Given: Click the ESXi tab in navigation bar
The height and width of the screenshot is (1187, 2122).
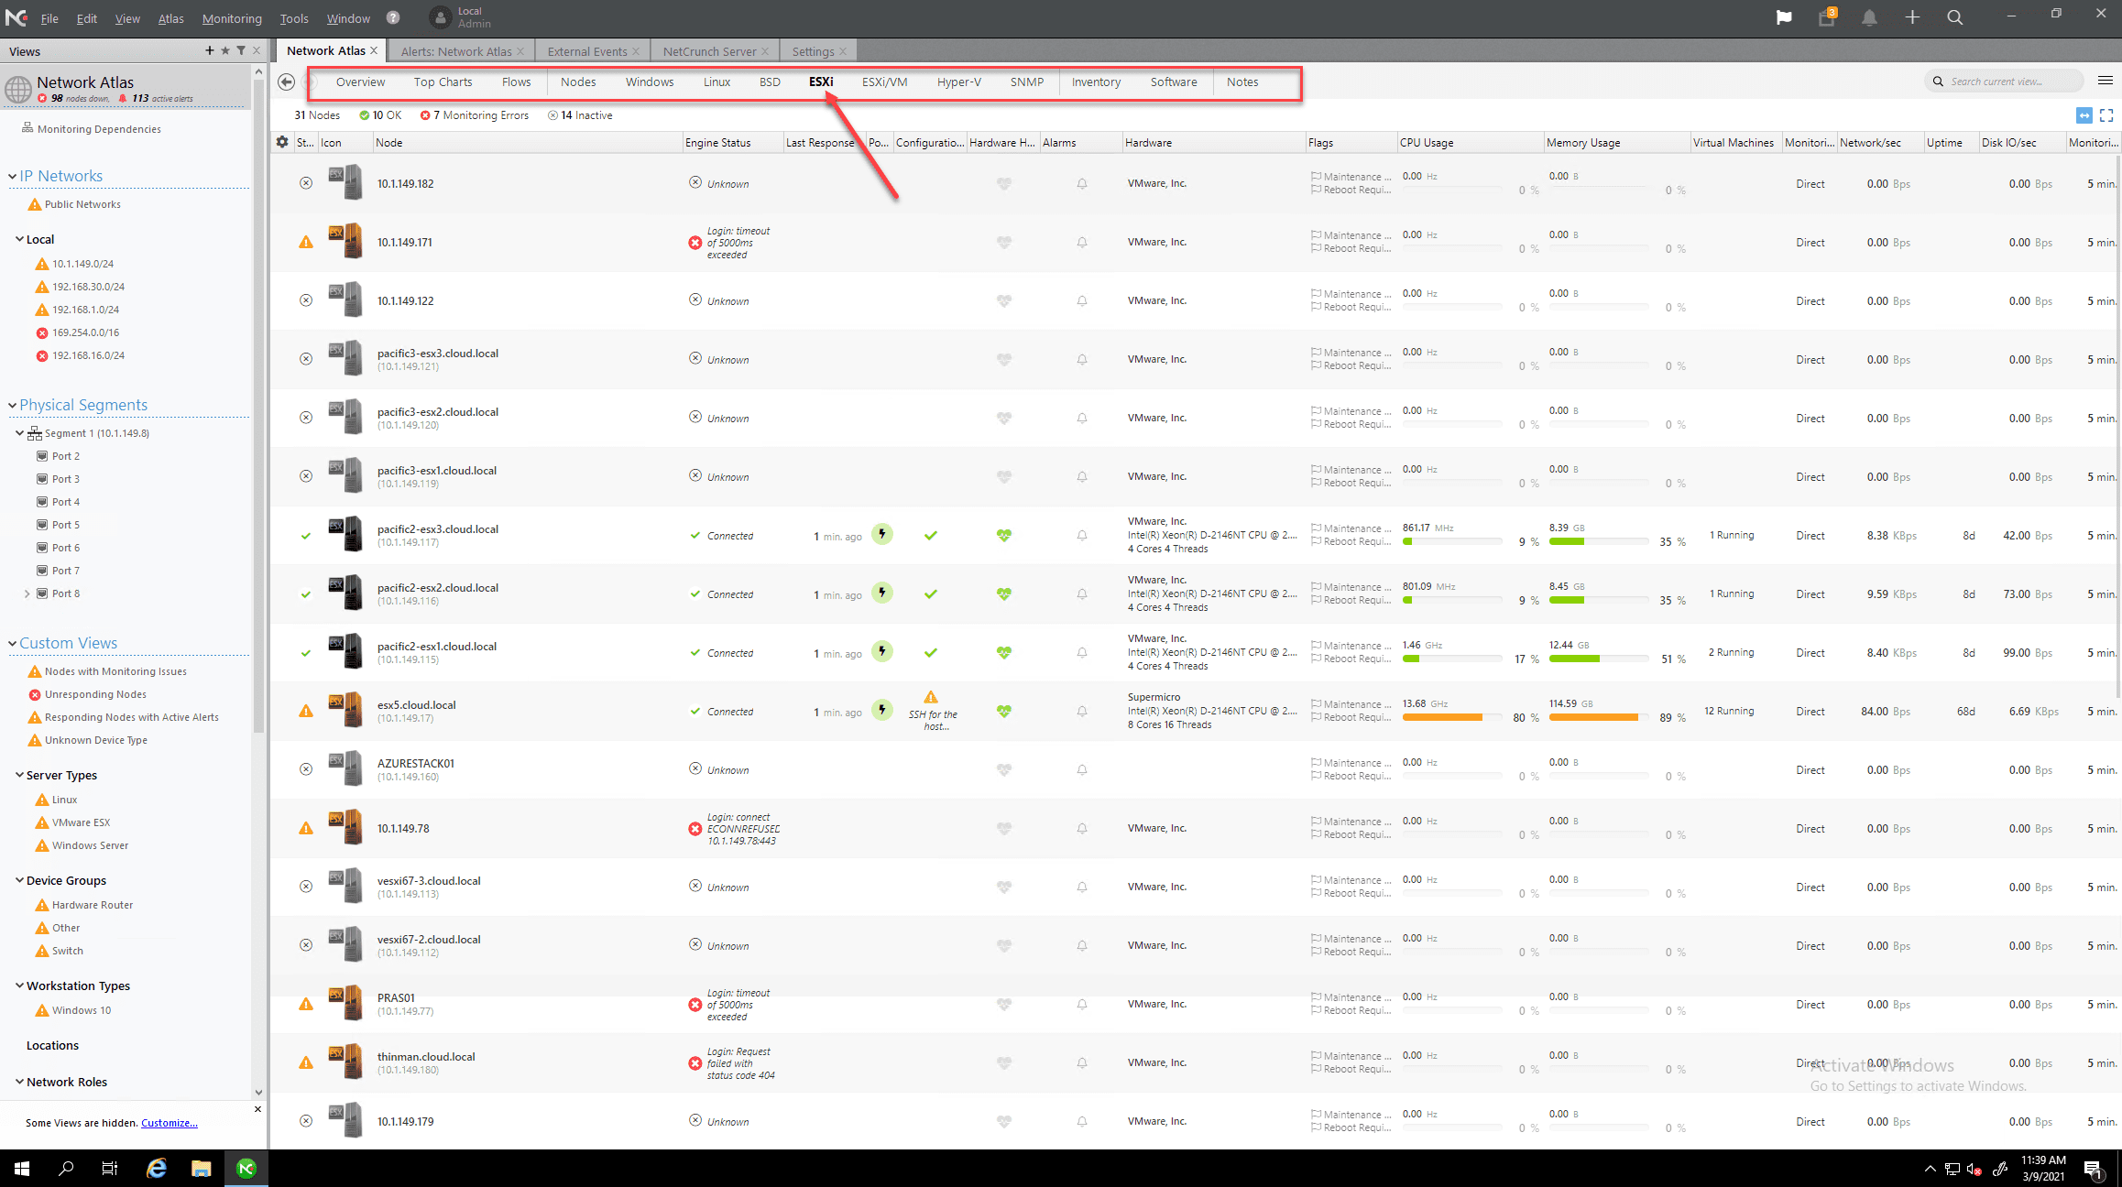Looking at the screenshot, I should pyautogui.click(x=819, y=82).
